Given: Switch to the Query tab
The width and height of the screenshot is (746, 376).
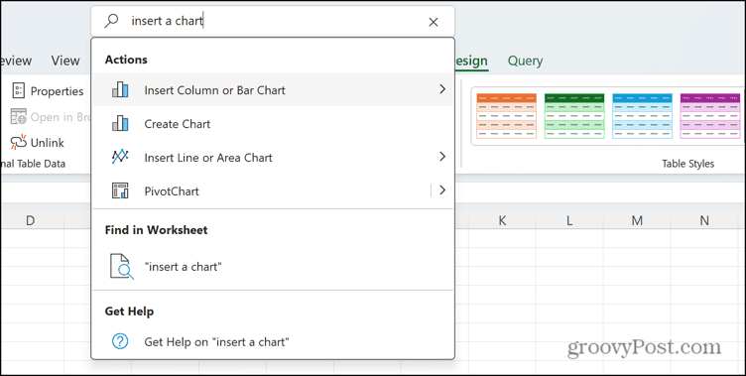Looking at the screenshot, I should 525,61.
